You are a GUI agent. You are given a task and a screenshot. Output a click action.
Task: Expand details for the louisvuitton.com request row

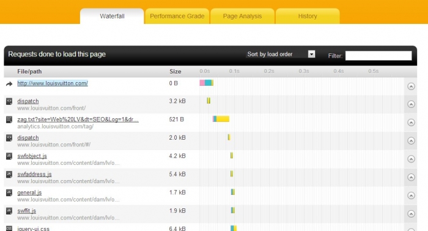click(411, 86)
